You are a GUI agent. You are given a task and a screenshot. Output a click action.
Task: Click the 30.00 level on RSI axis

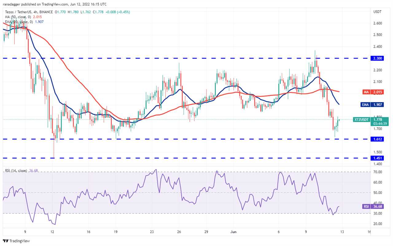coord(377,213)
